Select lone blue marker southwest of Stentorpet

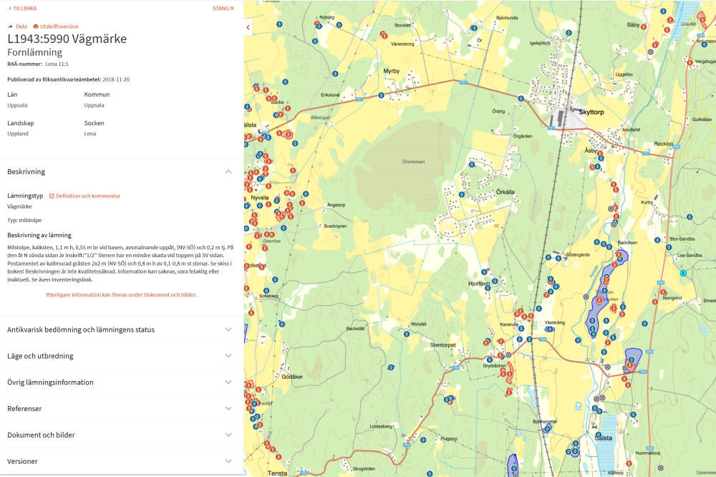click(x=391, y=367)
